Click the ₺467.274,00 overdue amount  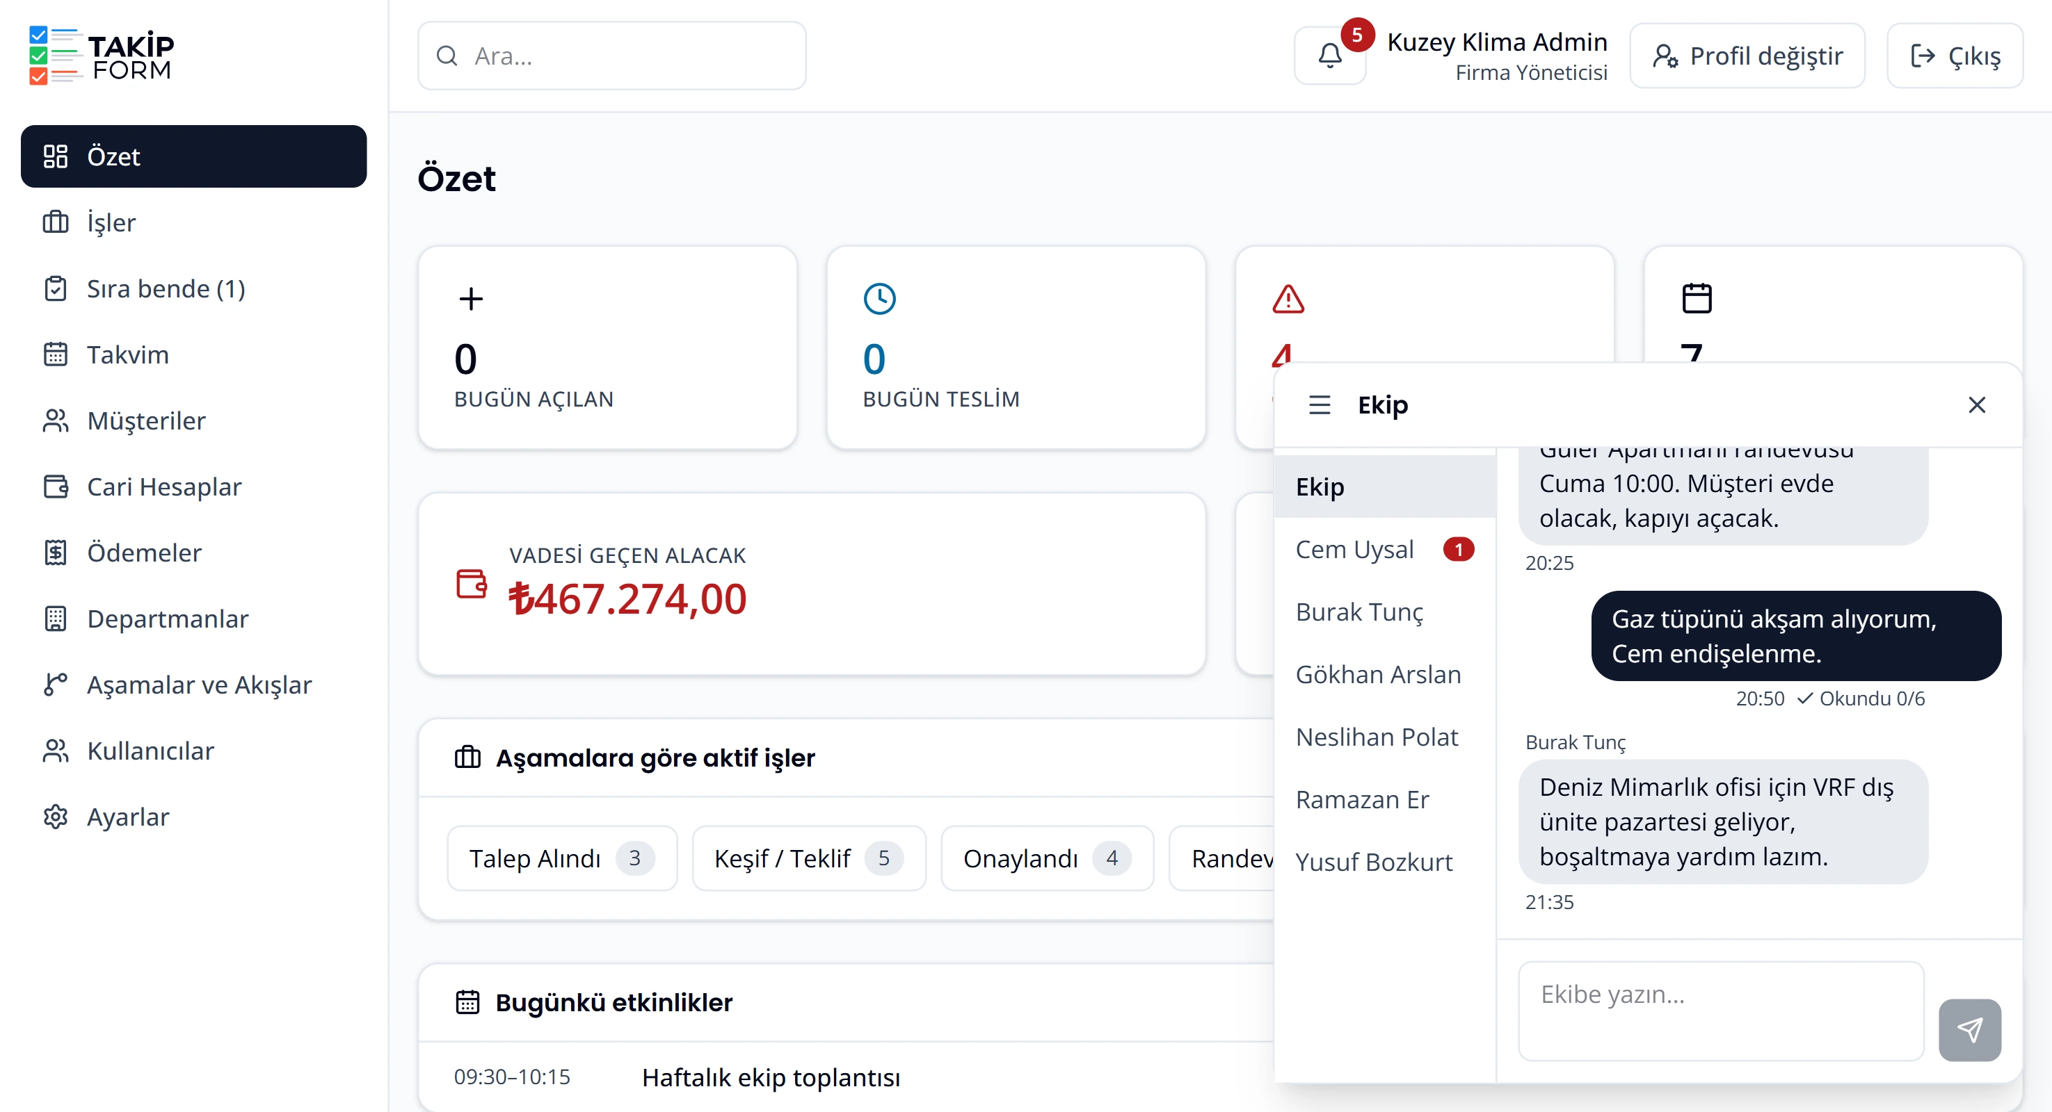pyautogui.click(x=627, y=599)
